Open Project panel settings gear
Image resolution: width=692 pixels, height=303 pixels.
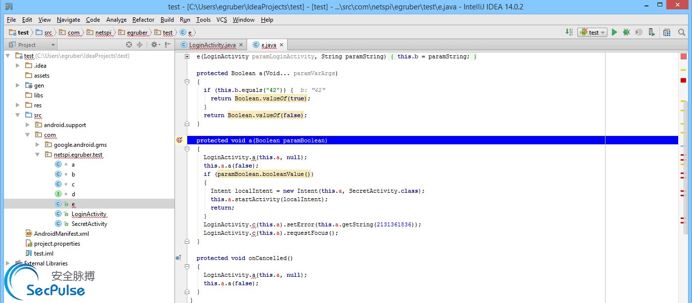155,44
